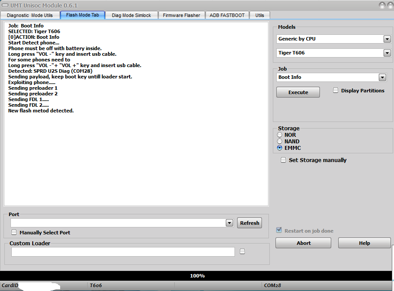394x291 pixels.
Task: Open the Port selection dropdown arrow
Action: [x=229, y=223]
